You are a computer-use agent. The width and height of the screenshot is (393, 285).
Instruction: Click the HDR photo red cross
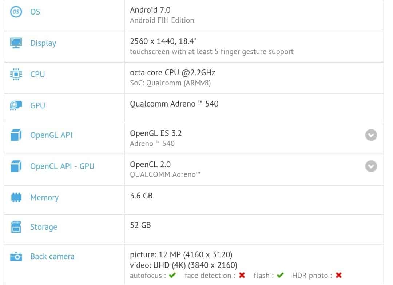[x=339, y=275]
